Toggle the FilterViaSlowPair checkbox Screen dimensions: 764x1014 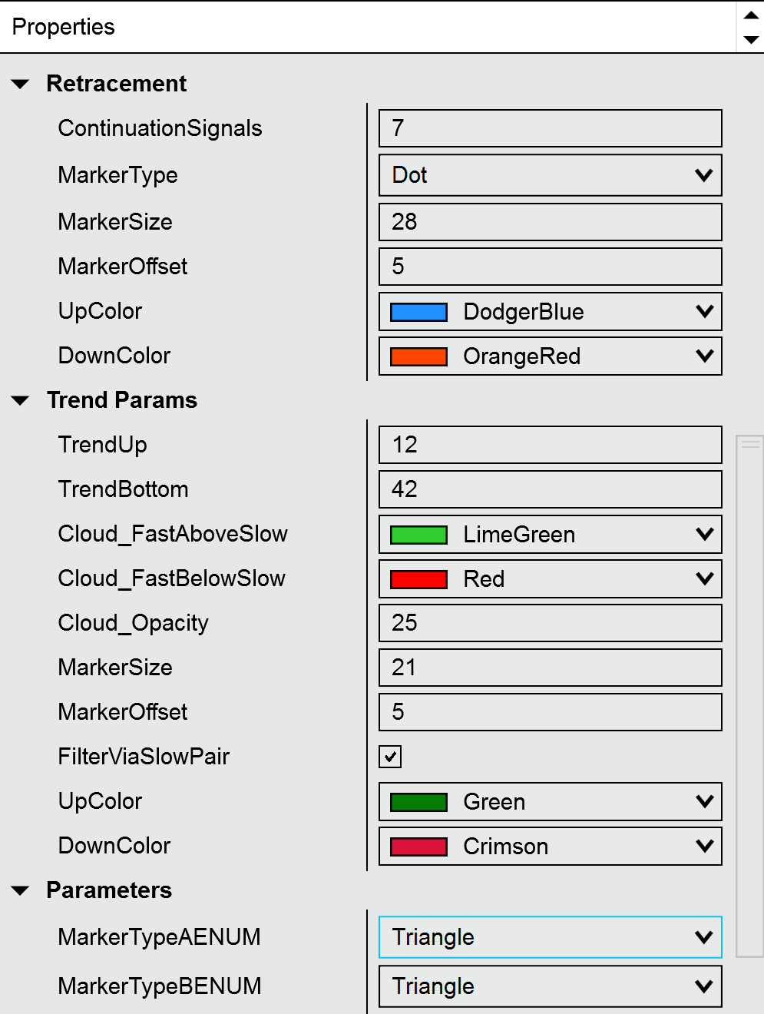click(390, 757)
